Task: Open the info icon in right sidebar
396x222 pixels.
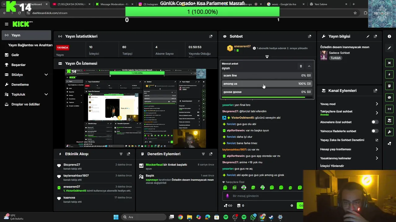Action: click(x=389, y=36)
